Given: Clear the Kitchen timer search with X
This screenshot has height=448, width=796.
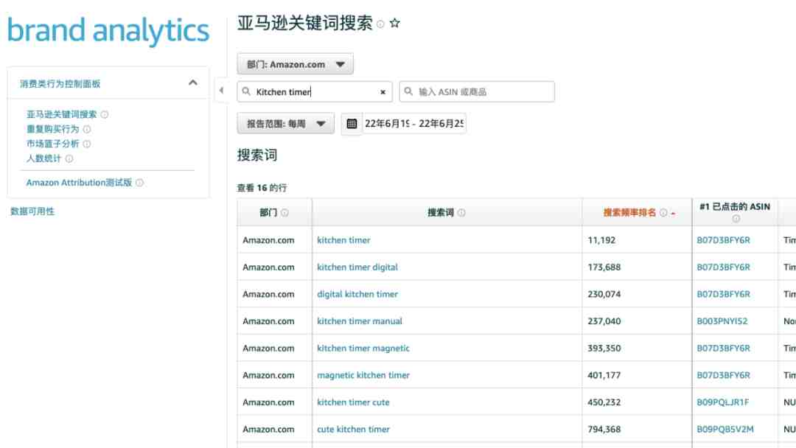Looking at the screenshot, I should (x=383, y=92).
